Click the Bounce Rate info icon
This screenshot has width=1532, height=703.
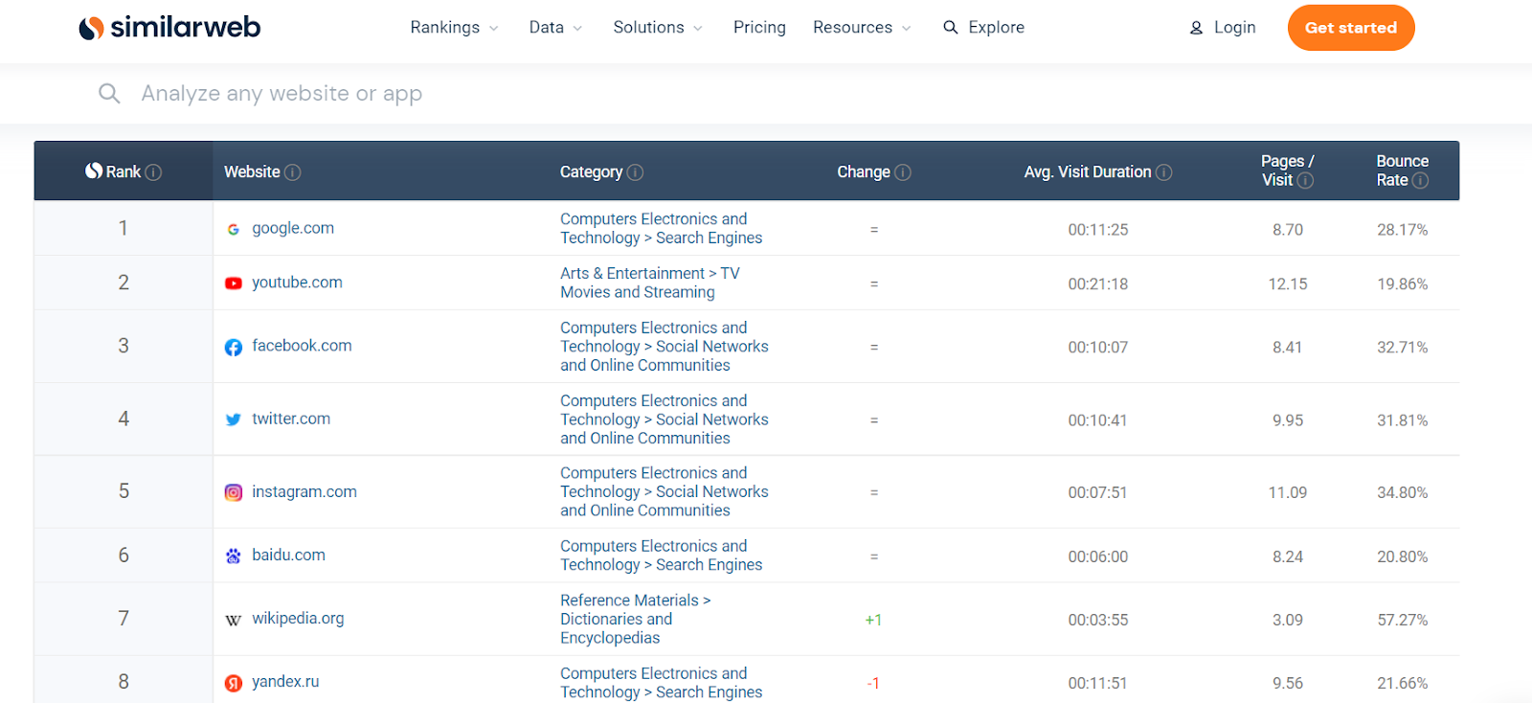[x=1421, y=180]
